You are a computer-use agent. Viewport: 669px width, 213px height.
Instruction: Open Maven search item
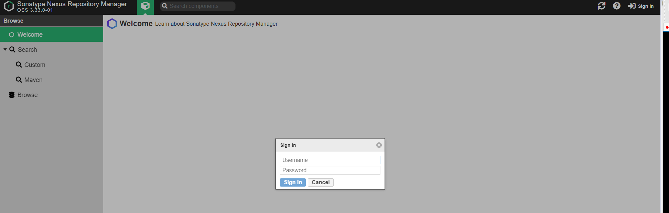pos(33,80)
